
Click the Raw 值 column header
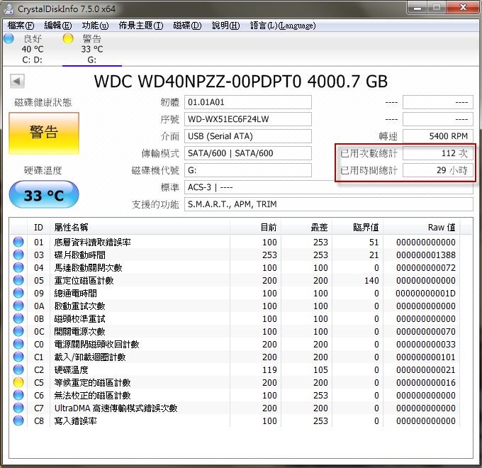coord(422,227)
